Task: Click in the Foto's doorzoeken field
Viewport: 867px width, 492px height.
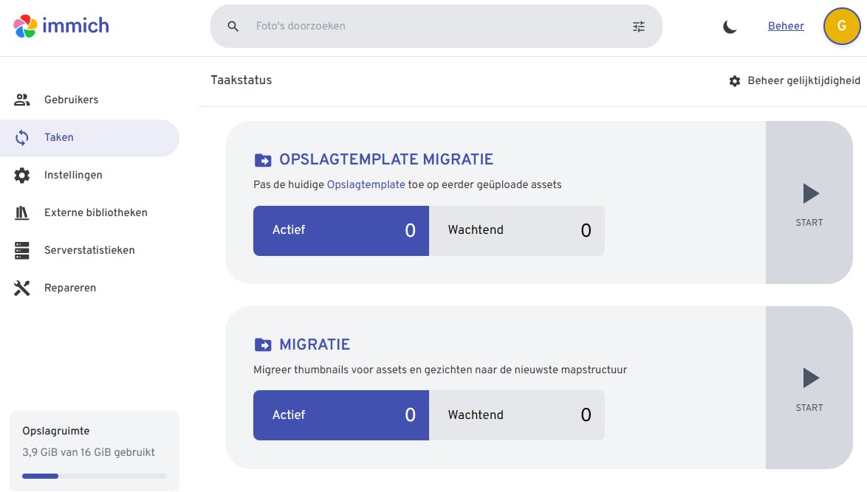Action: click(436, 27)
